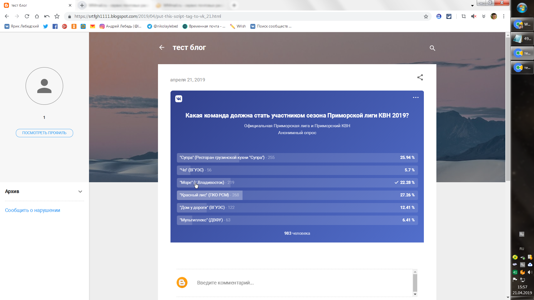Click the RU language indicator

click(522, 249)
